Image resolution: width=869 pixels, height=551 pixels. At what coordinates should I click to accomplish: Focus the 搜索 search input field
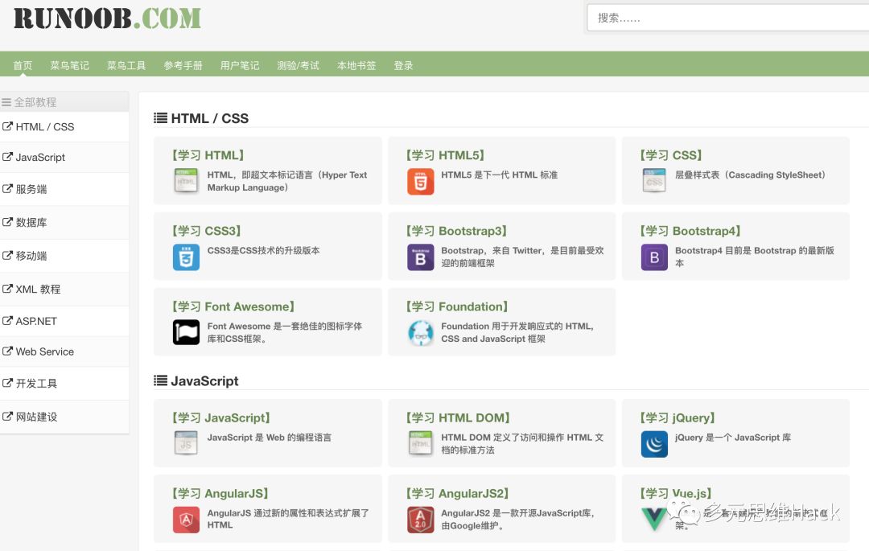[x=727, y=18]
